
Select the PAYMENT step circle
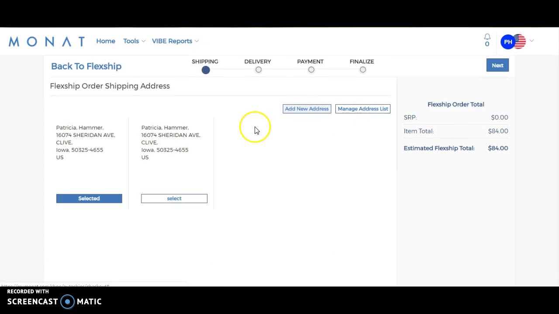(311, 70)
